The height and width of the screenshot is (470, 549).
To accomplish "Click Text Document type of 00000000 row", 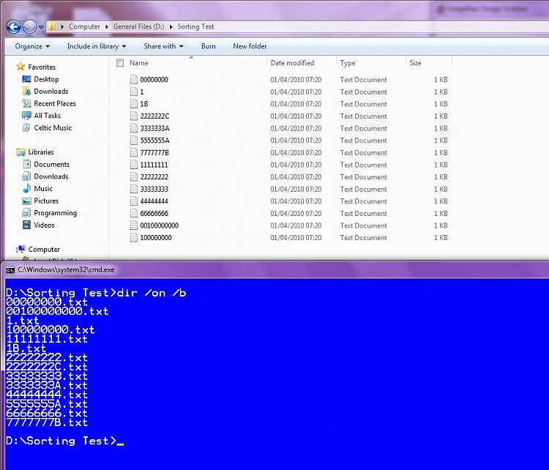I will tap(363, 80).
